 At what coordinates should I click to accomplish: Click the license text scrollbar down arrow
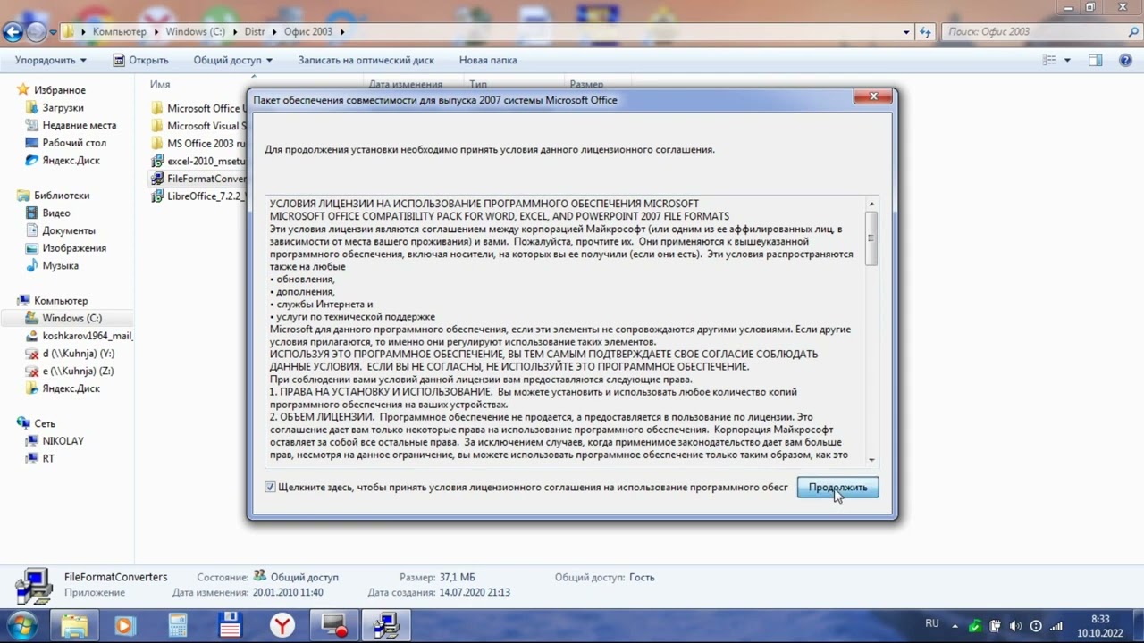click(x=871, y=461)
